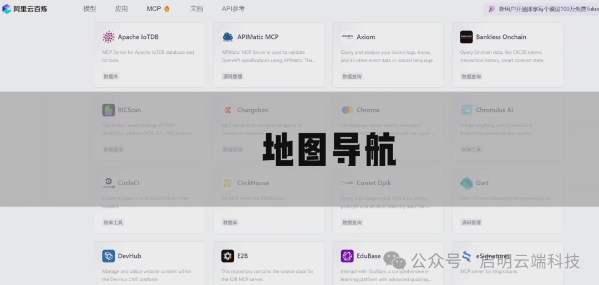
Task: Open the EduBase card title
Action: tap(369, 256)
